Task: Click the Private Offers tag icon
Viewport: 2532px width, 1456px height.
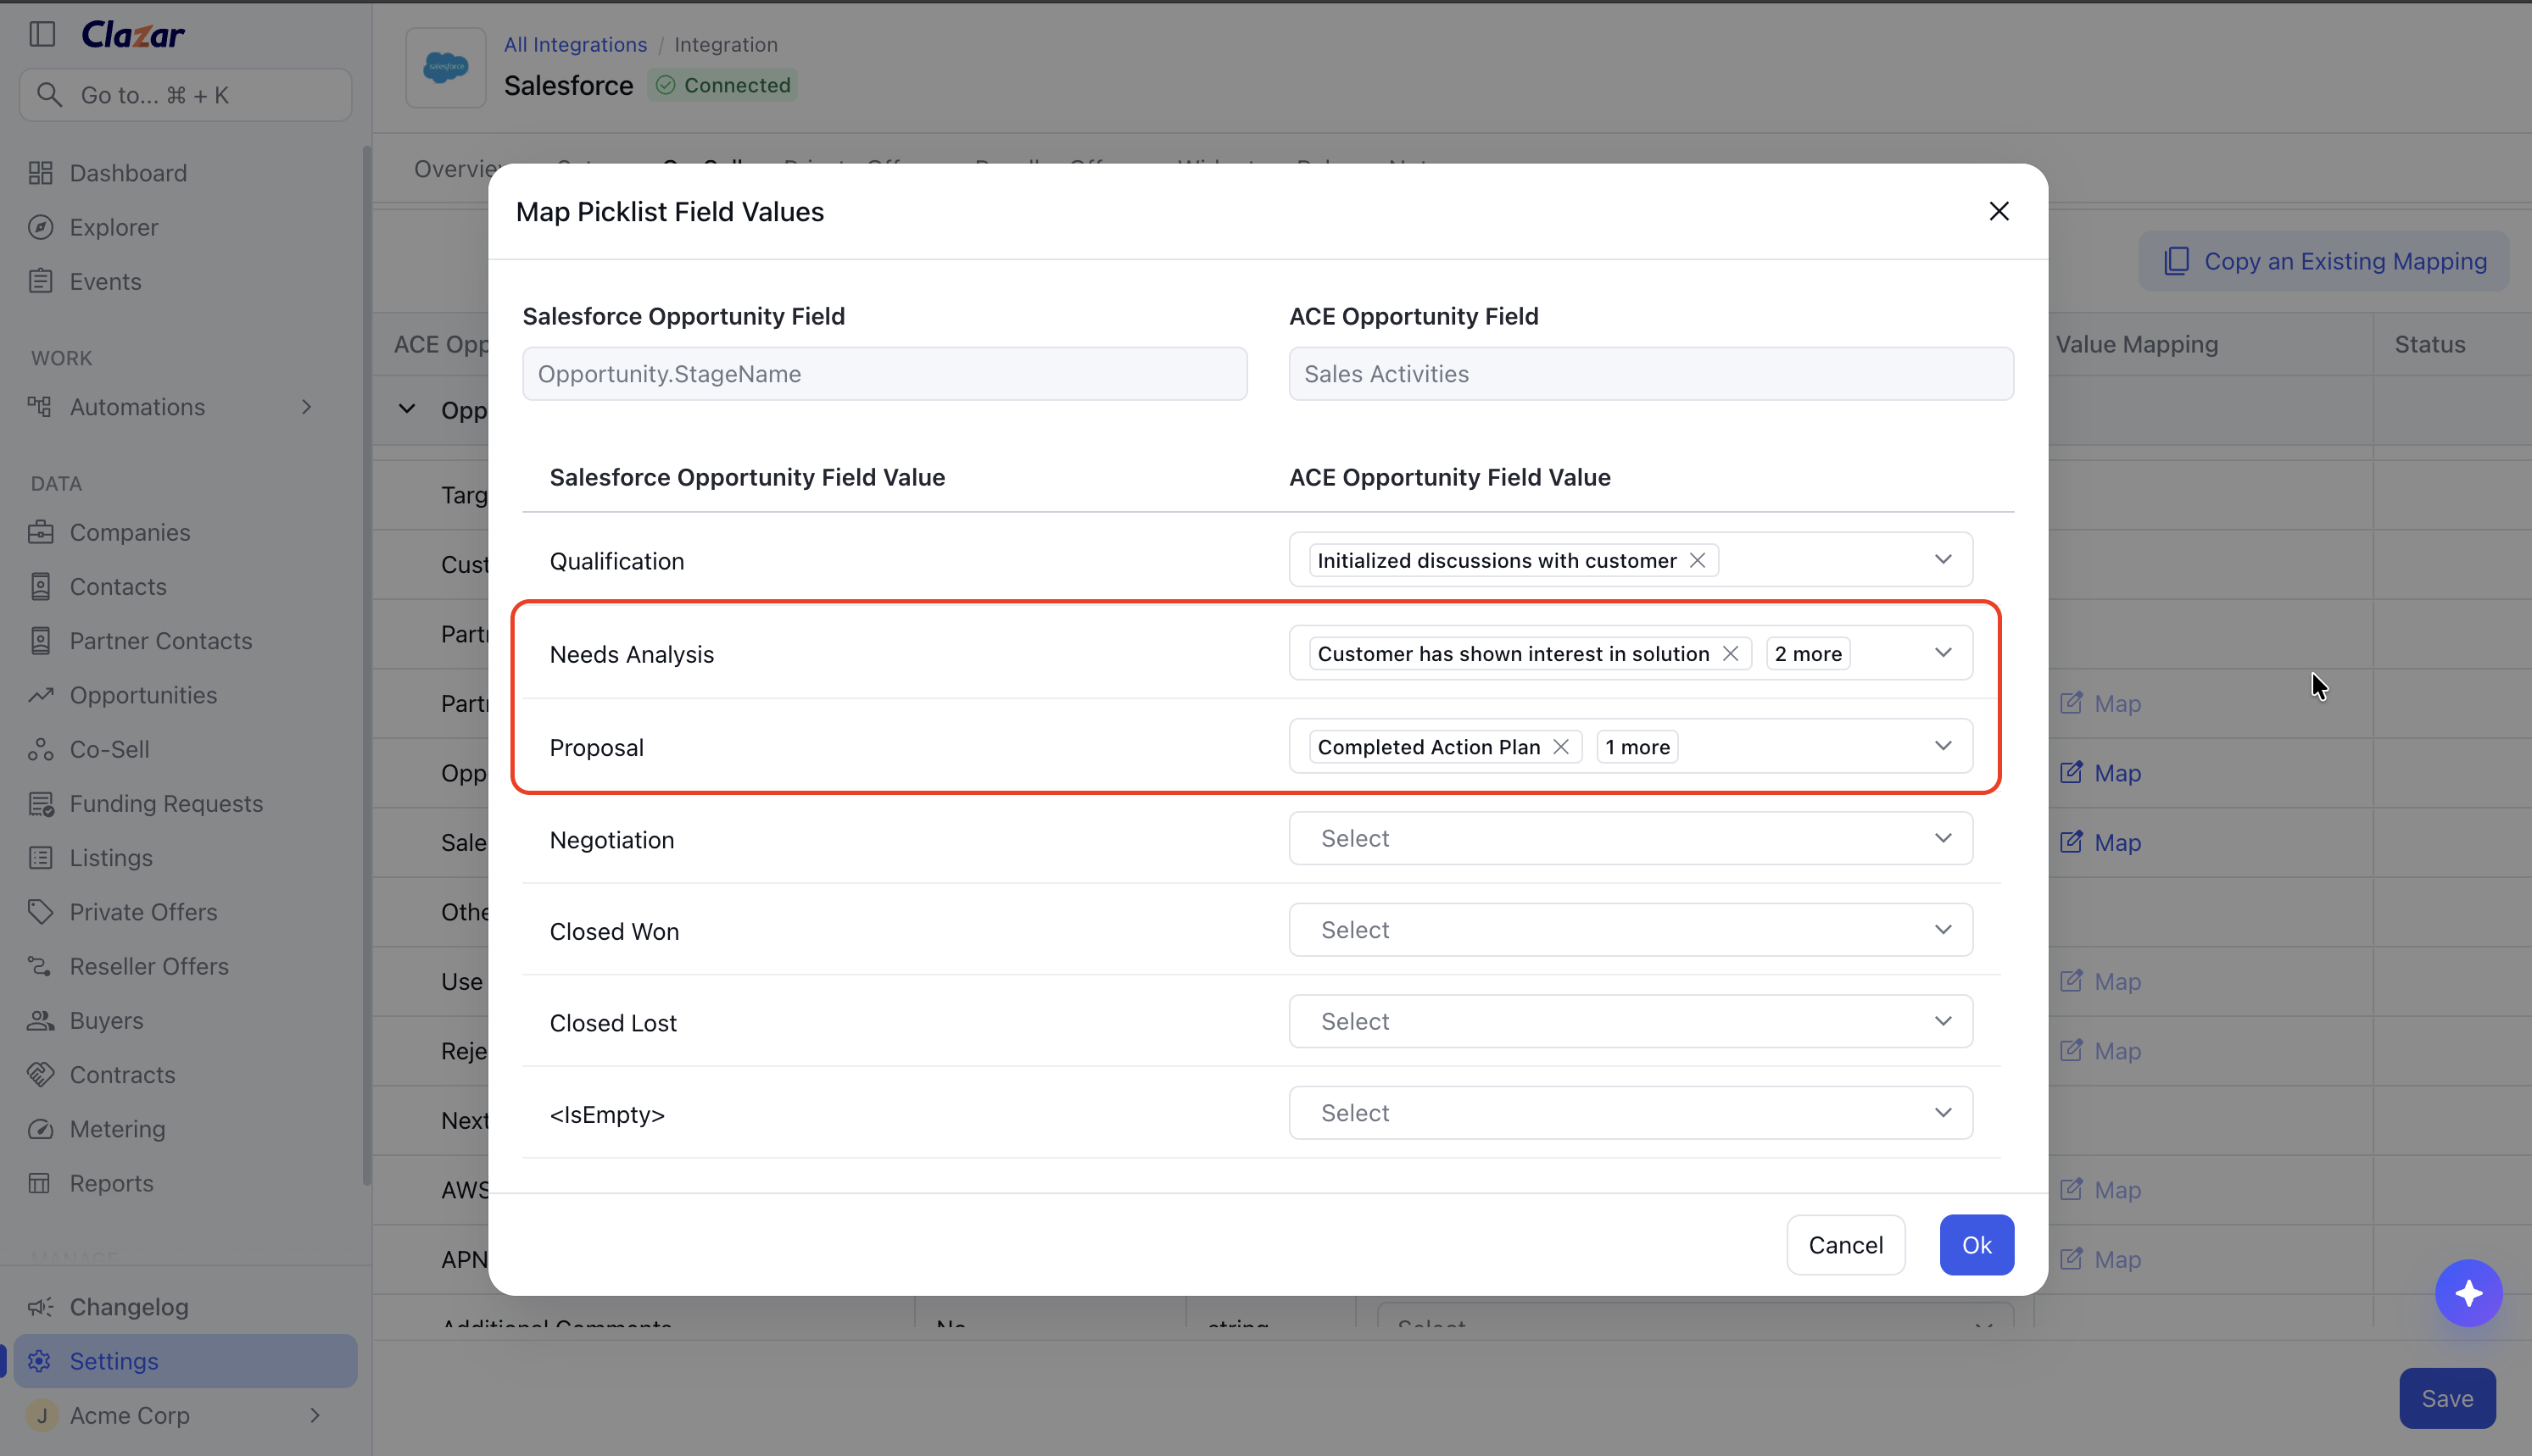Action: point(41,911)
